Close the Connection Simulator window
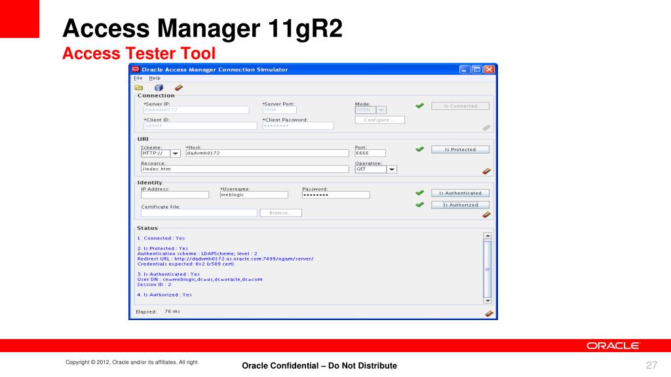 [489, 69]
